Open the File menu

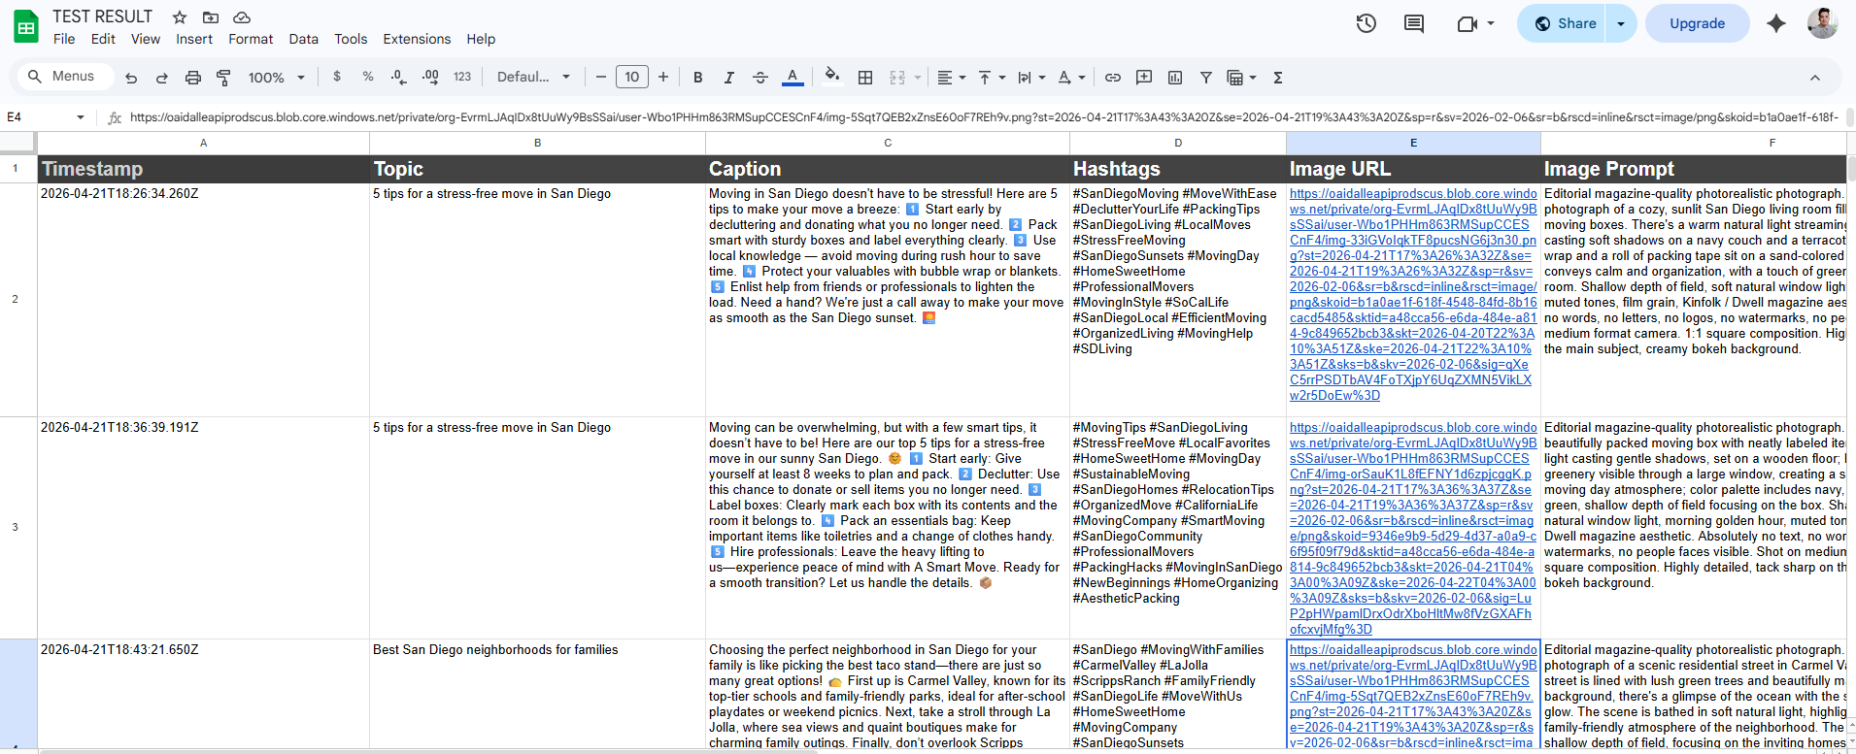click(64, 39)
